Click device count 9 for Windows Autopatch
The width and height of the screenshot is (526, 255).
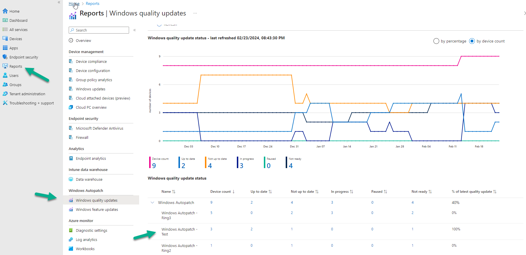point(211,203)
